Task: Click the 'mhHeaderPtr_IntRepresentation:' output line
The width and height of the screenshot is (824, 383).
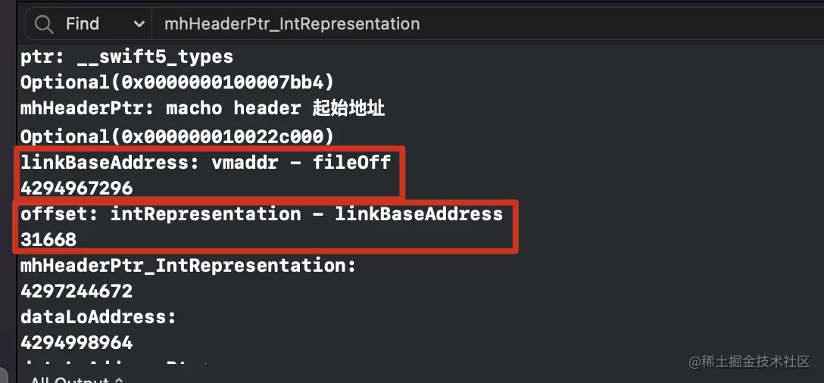Action: 189,266
